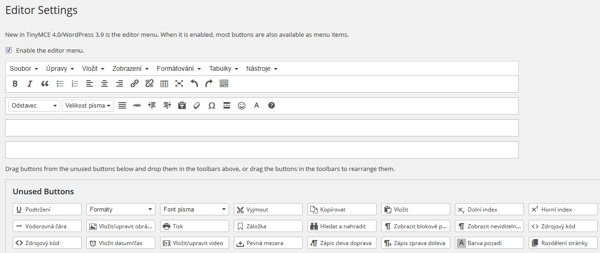Click the Vložit button under Unused Buttons
Viewport: 600px width, 253px height.
(416, 210)
